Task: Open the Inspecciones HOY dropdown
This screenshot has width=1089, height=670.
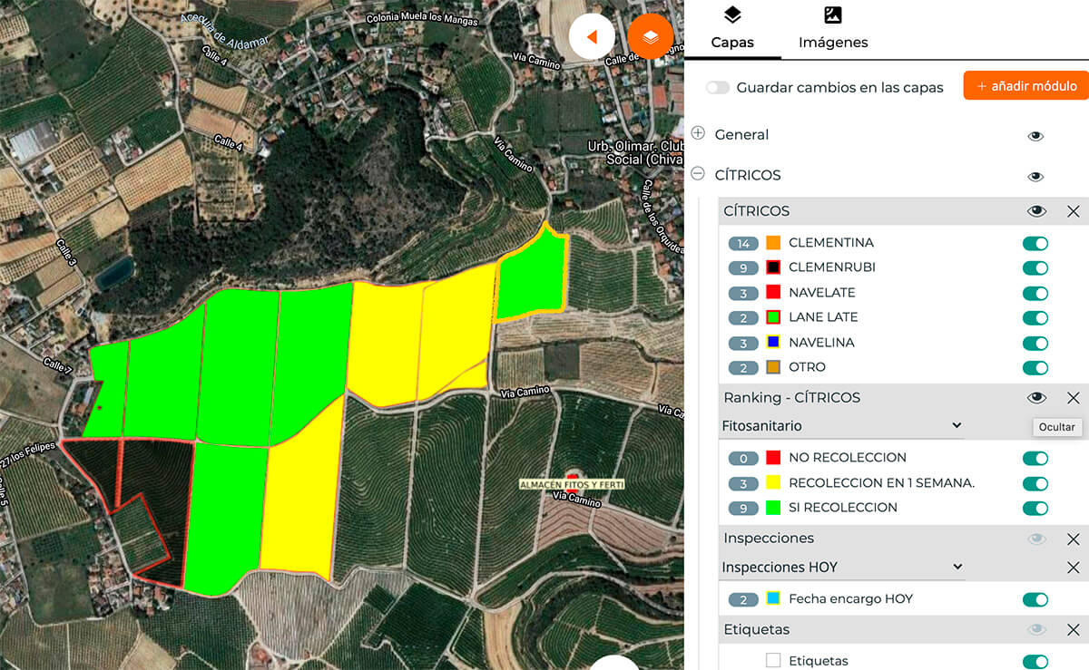Action: click(x=957, y=566)
